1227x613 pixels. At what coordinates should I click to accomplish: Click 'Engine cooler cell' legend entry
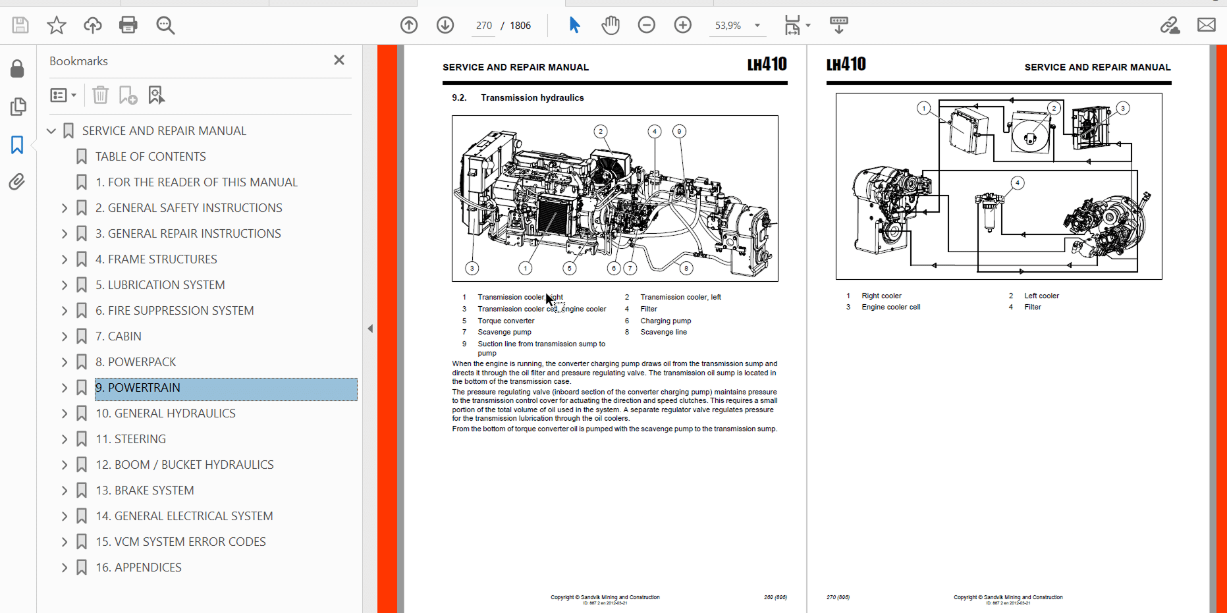[891, 307]
